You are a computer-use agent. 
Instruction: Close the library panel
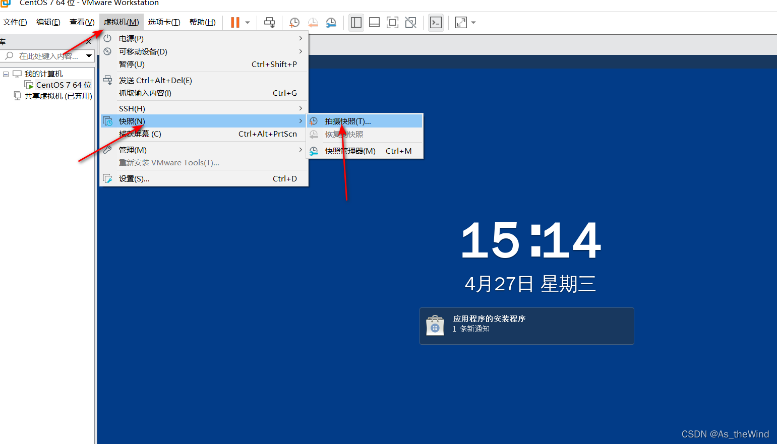[89, 42]
